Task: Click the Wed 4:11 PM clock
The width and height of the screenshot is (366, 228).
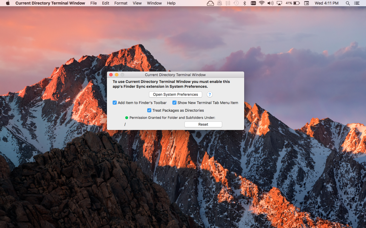Action: coord(327,3)
